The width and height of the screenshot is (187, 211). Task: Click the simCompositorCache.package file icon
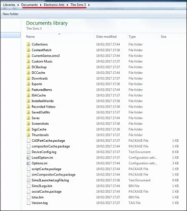click(28, 175)
